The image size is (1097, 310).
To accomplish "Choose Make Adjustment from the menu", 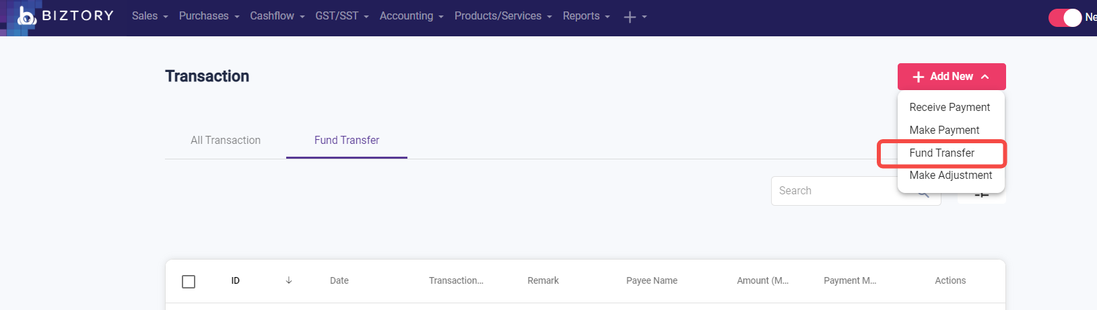I will [950, 176].
